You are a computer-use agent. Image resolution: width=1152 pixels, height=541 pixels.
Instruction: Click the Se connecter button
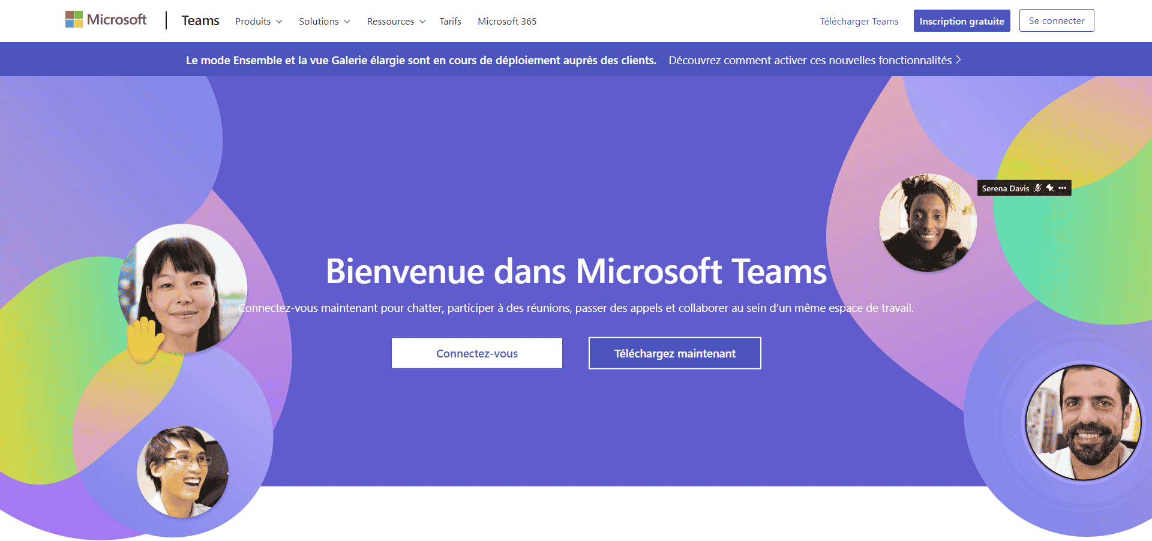click(x=1056, y=20)
